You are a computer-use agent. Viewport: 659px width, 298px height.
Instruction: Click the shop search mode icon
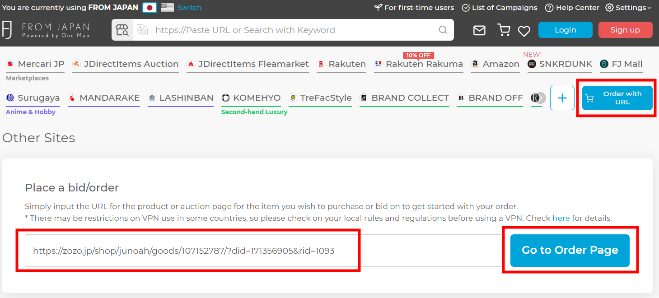click(x=122, y=30)
